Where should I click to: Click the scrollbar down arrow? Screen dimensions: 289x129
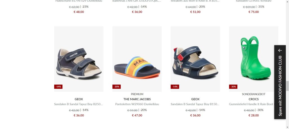tap(287, 127)
